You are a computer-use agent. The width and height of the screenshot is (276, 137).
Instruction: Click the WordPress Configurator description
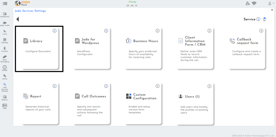click(x=85, y=53)
